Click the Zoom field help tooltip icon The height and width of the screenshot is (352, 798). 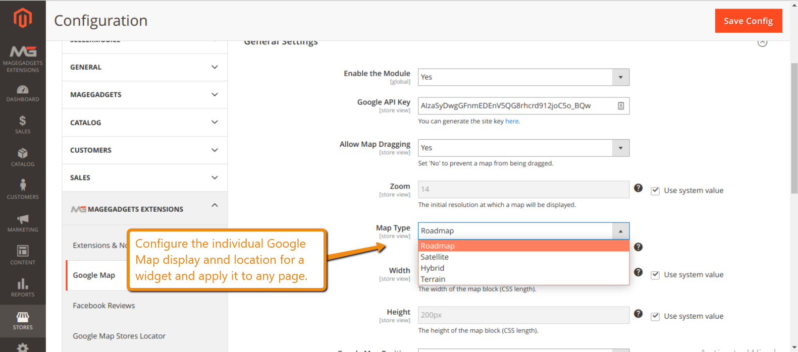638,188
